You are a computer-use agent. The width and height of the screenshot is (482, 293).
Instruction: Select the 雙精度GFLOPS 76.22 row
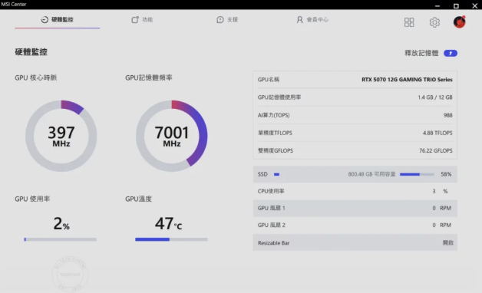pyautogui.click(x=355, y=150)
